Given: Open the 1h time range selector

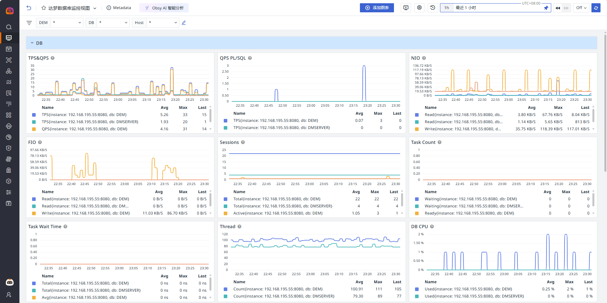Looking at the screenshot, I should pos(447,8).
